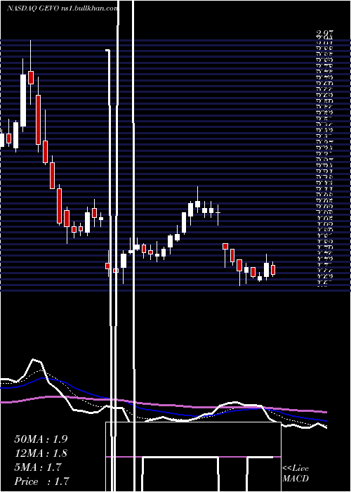The width and height of the screenshot is (351, 492).
Task: Click the 2.97 price axis label
Action: (x=325, y=32)
